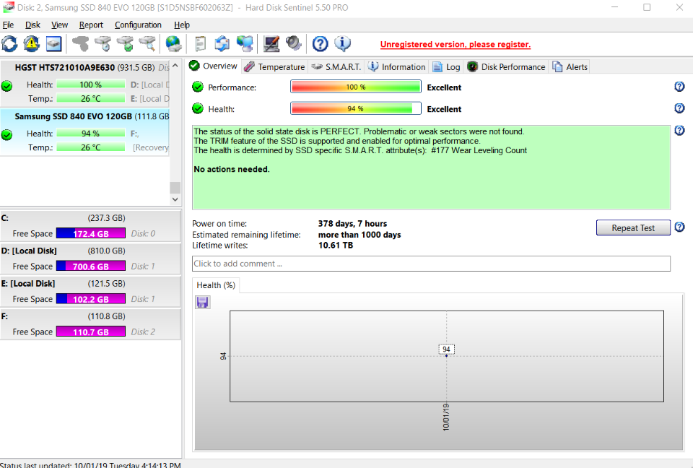This screenshot has height=468, width=693.
Task: Click the globe with disk toolbar icon
Action: click(x=173, y=44)
